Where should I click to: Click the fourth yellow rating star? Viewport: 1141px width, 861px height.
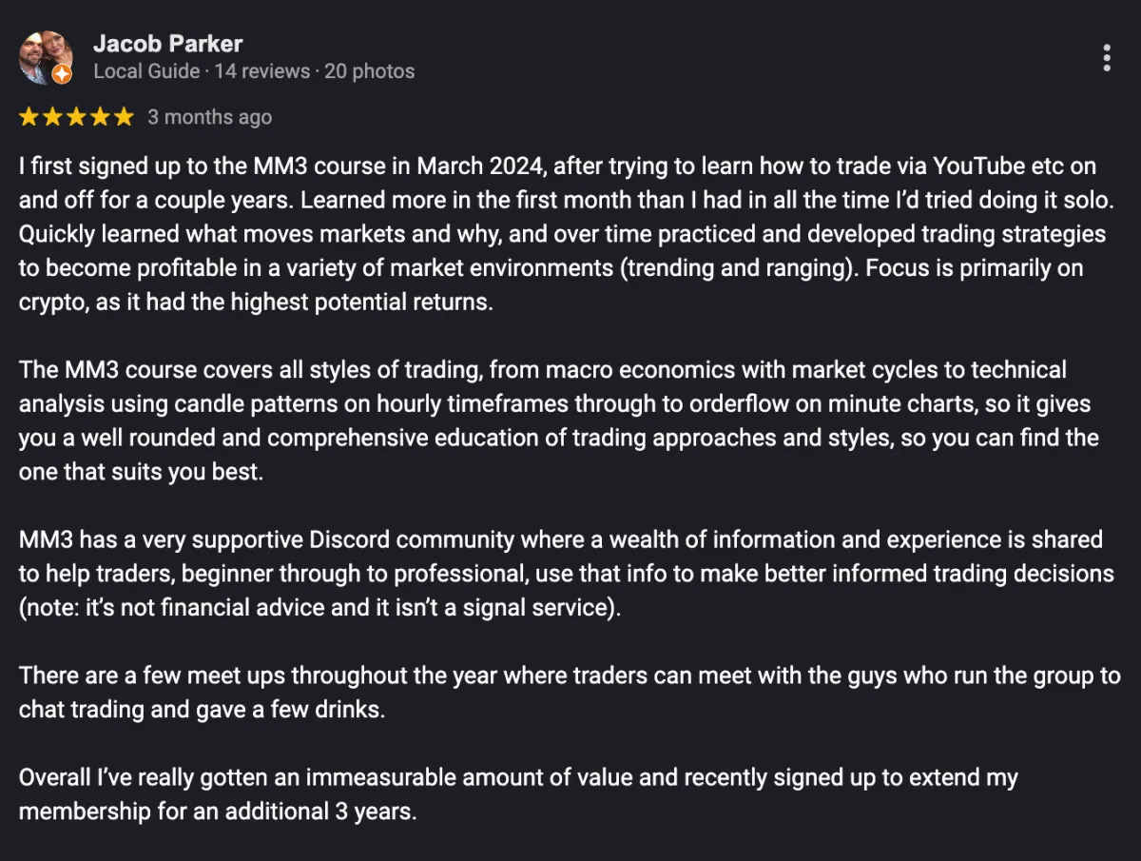[101, 117]
